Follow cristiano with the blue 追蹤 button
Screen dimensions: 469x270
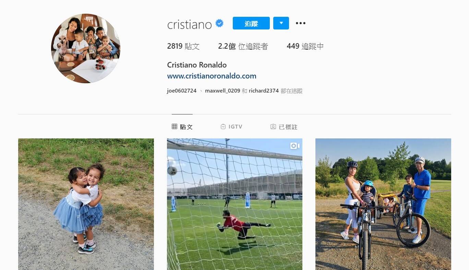(x=251, y=23)
